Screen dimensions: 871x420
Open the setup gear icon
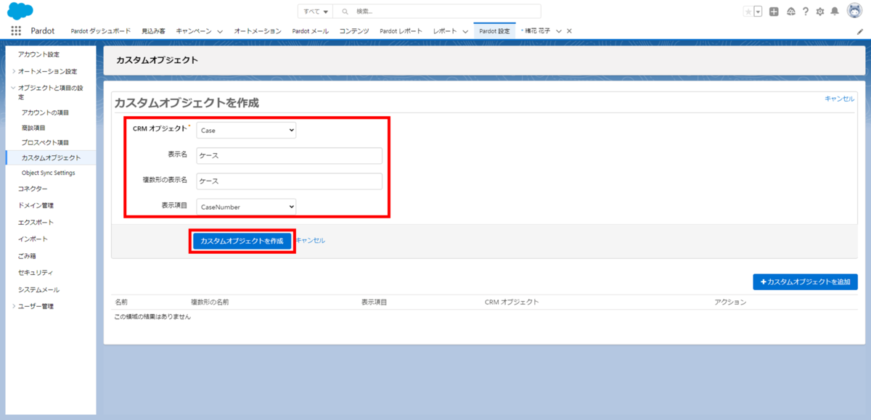[x=820, y=12]
